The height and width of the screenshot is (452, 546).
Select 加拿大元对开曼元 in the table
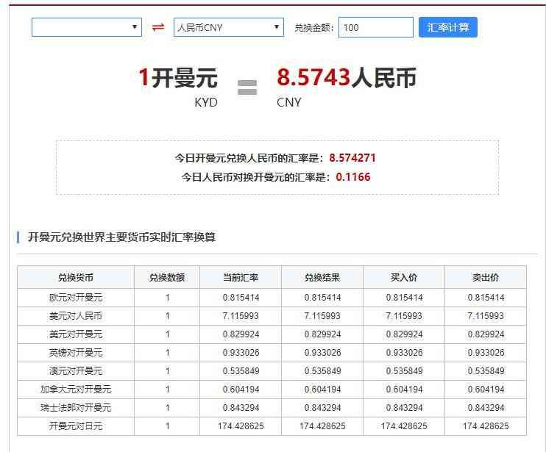(x=76, y=390)
